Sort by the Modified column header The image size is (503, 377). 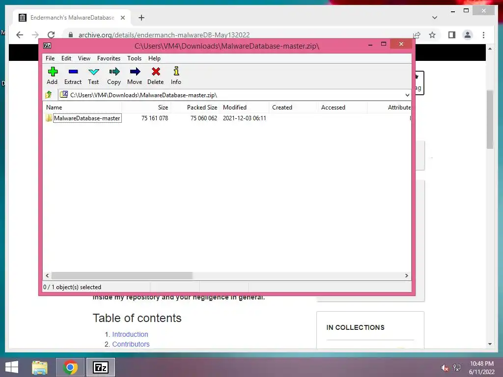[x=245, y=108]
